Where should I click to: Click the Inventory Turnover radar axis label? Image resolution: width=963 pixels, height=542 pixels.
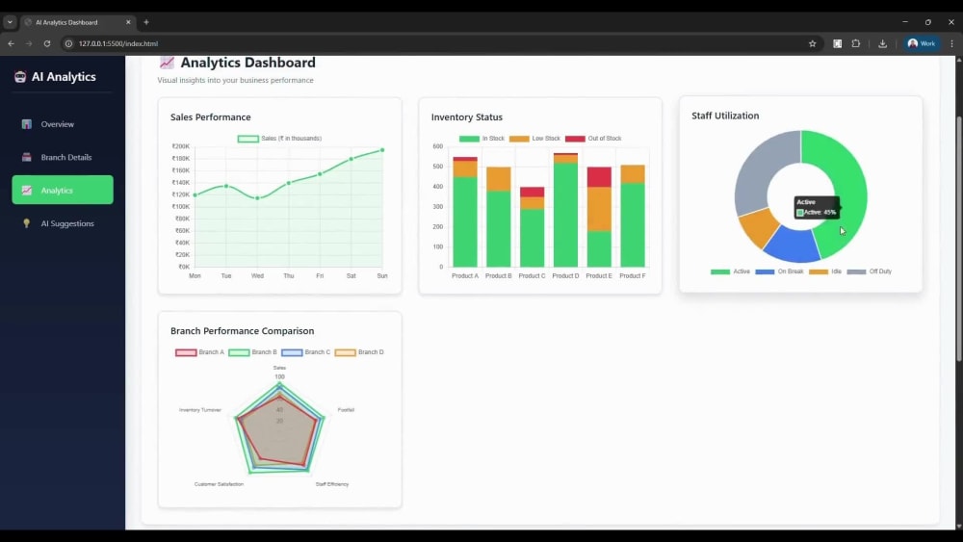click(200, 410)
